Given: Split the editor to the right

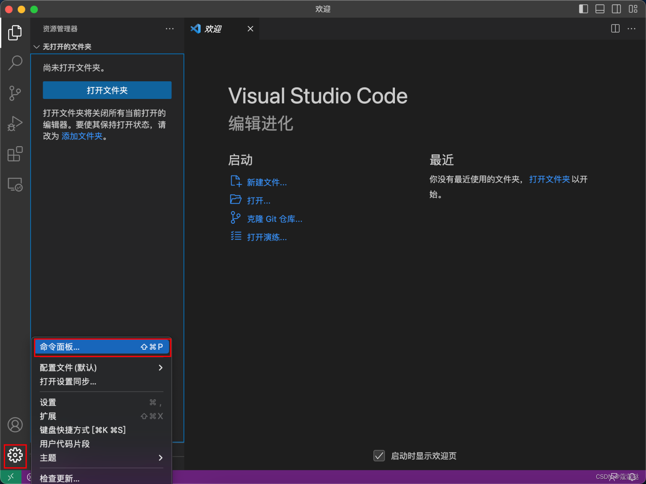Looking at the screenshot, I should point(615,28).
